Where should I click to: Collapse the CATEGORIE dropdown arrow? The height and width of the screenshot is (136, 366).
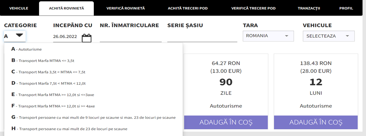(20, 35)
